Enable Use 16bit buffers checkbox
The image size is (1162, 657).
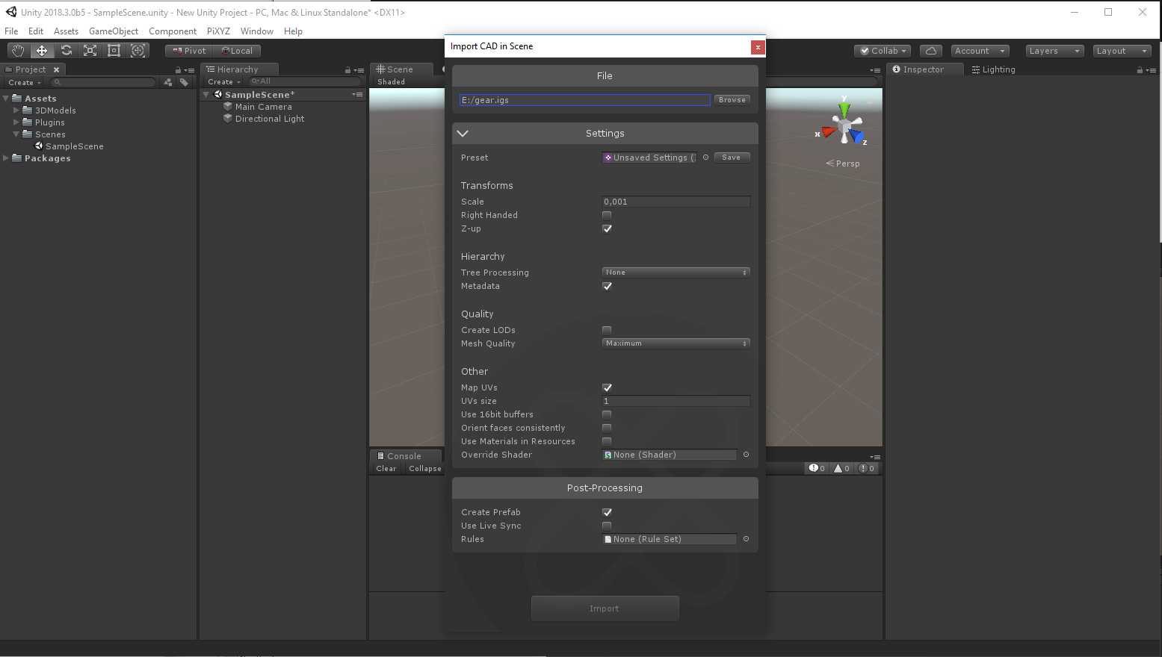coord(607,414)
